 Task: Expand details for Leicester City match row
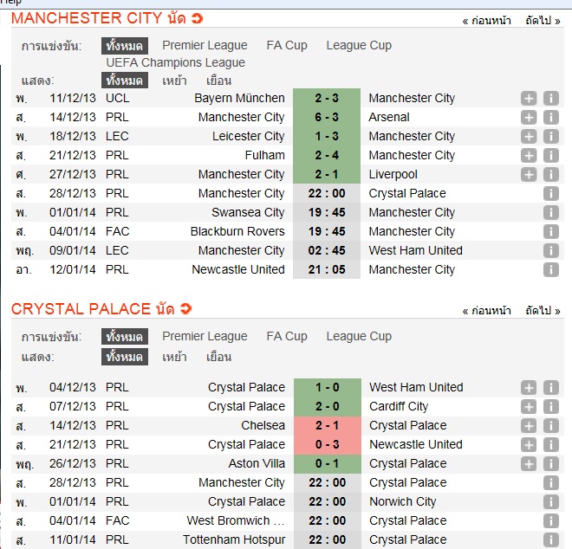click(529, 137)
